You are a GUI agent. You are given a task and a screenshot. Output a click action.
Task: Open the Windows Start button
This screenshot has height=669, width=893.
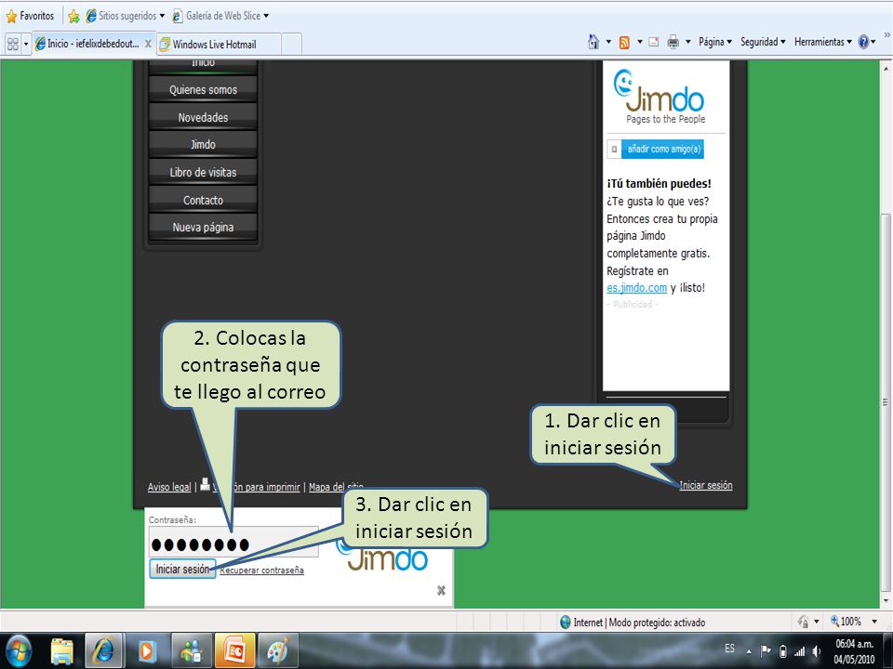coord(19,650)
